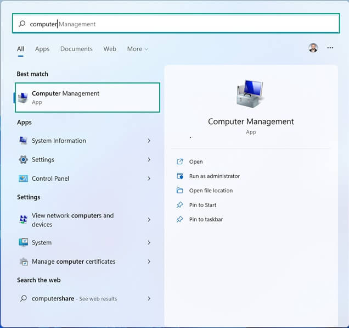Click the Manage computer certificates icon
The image size is (349, 328).
[x=24, y=262]
